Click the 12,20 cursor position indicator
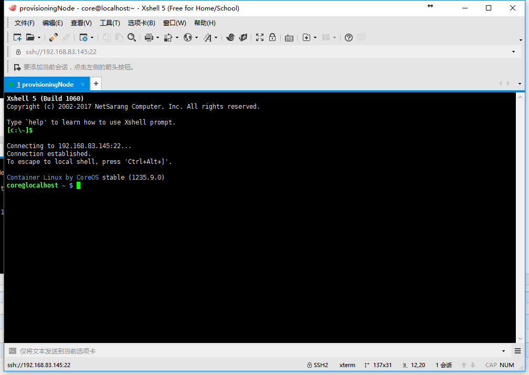This screenshot has width=529, height=375. 414,365
